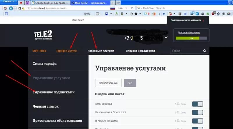
Task: Open the dropdown arrow next to red notebook icon
Action: pyautogui.click(x=174, y=14)
